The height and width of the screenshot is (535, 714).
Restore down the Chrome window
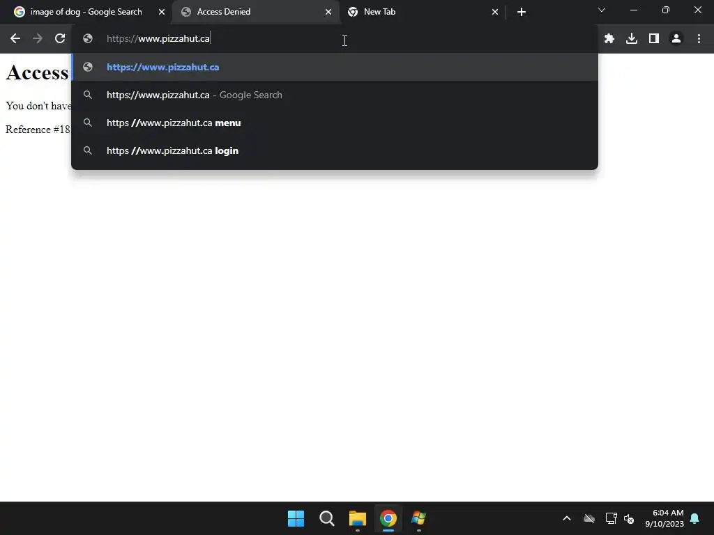(x=666, y=10)
